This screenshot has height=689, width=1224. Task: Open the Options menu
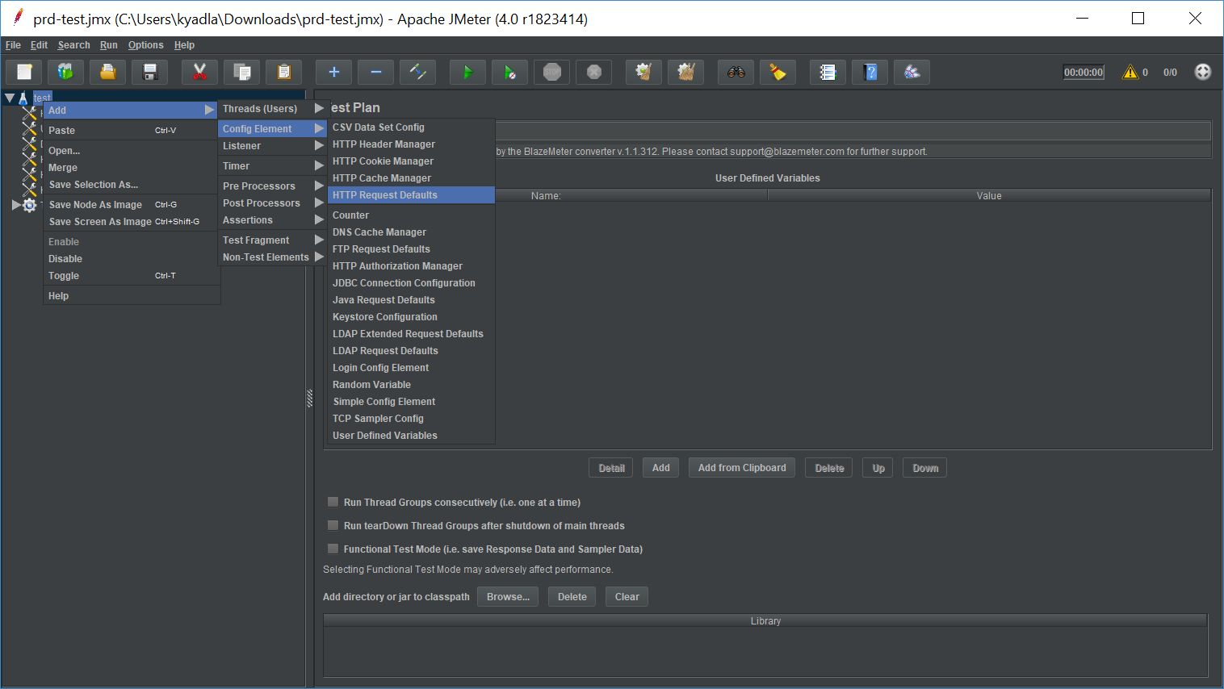click(145, 44)
